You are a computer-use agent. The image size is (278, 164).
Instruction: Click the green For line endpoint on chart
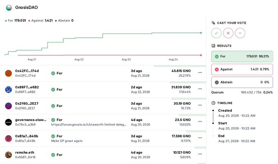(201, 33)
